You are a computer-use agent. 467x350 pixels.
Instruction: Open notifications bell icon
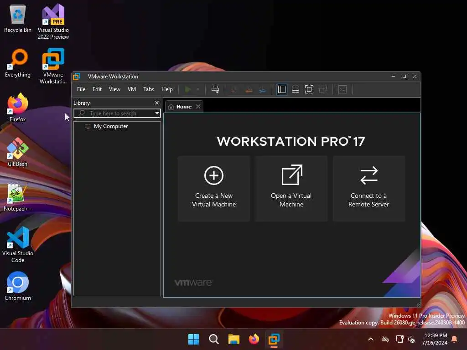point(455,339)
